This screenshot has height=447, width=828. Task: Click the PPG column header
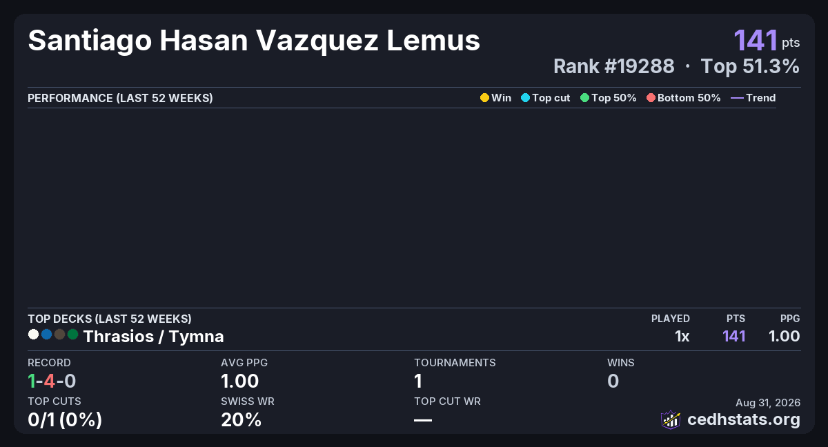[x=790, y=319]
